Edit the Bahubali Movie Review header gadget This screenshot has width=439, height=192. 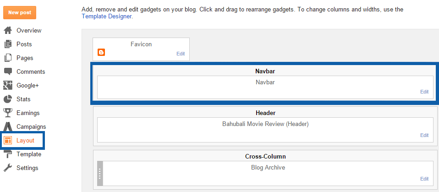[424, 135]
